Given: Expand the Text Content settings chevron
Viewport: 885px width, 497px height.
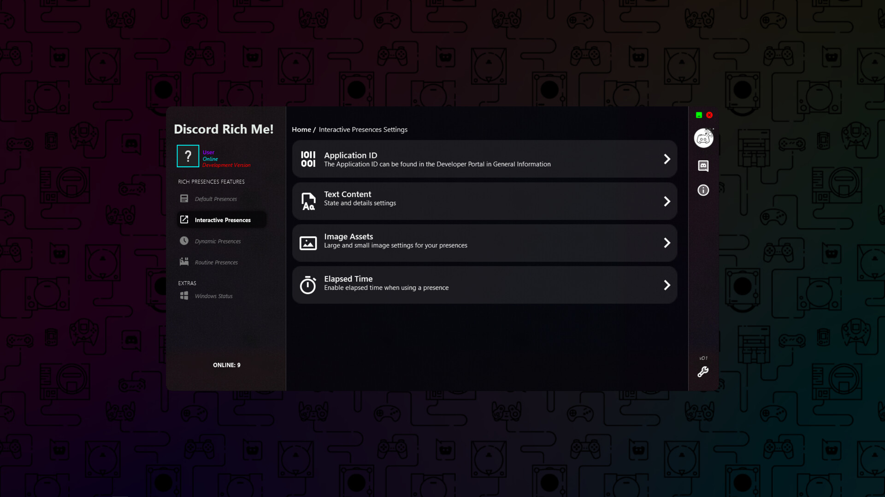Looking at the screenshot, I should pyautogui.click(x=667, y=201).
